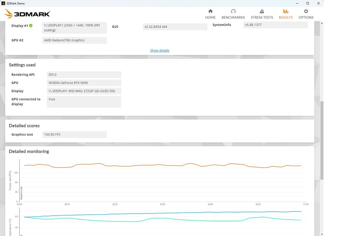Open the Benchmarks gauge icon
The height and width of the screenshot is (236, 360).
coord(233,11)
